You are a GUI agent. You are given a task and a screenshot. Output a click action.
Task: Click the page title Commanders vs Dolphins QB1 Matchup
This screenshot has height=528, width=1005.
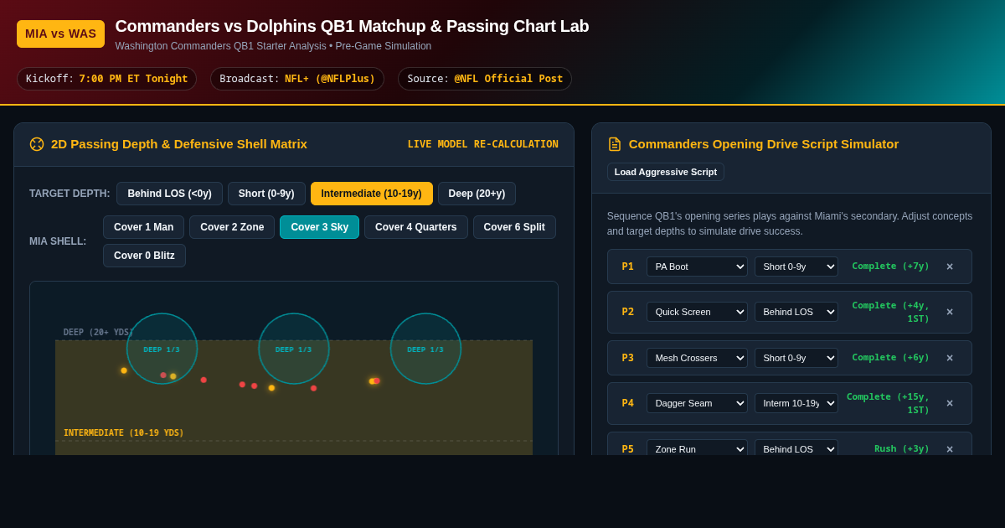(352, 26)
